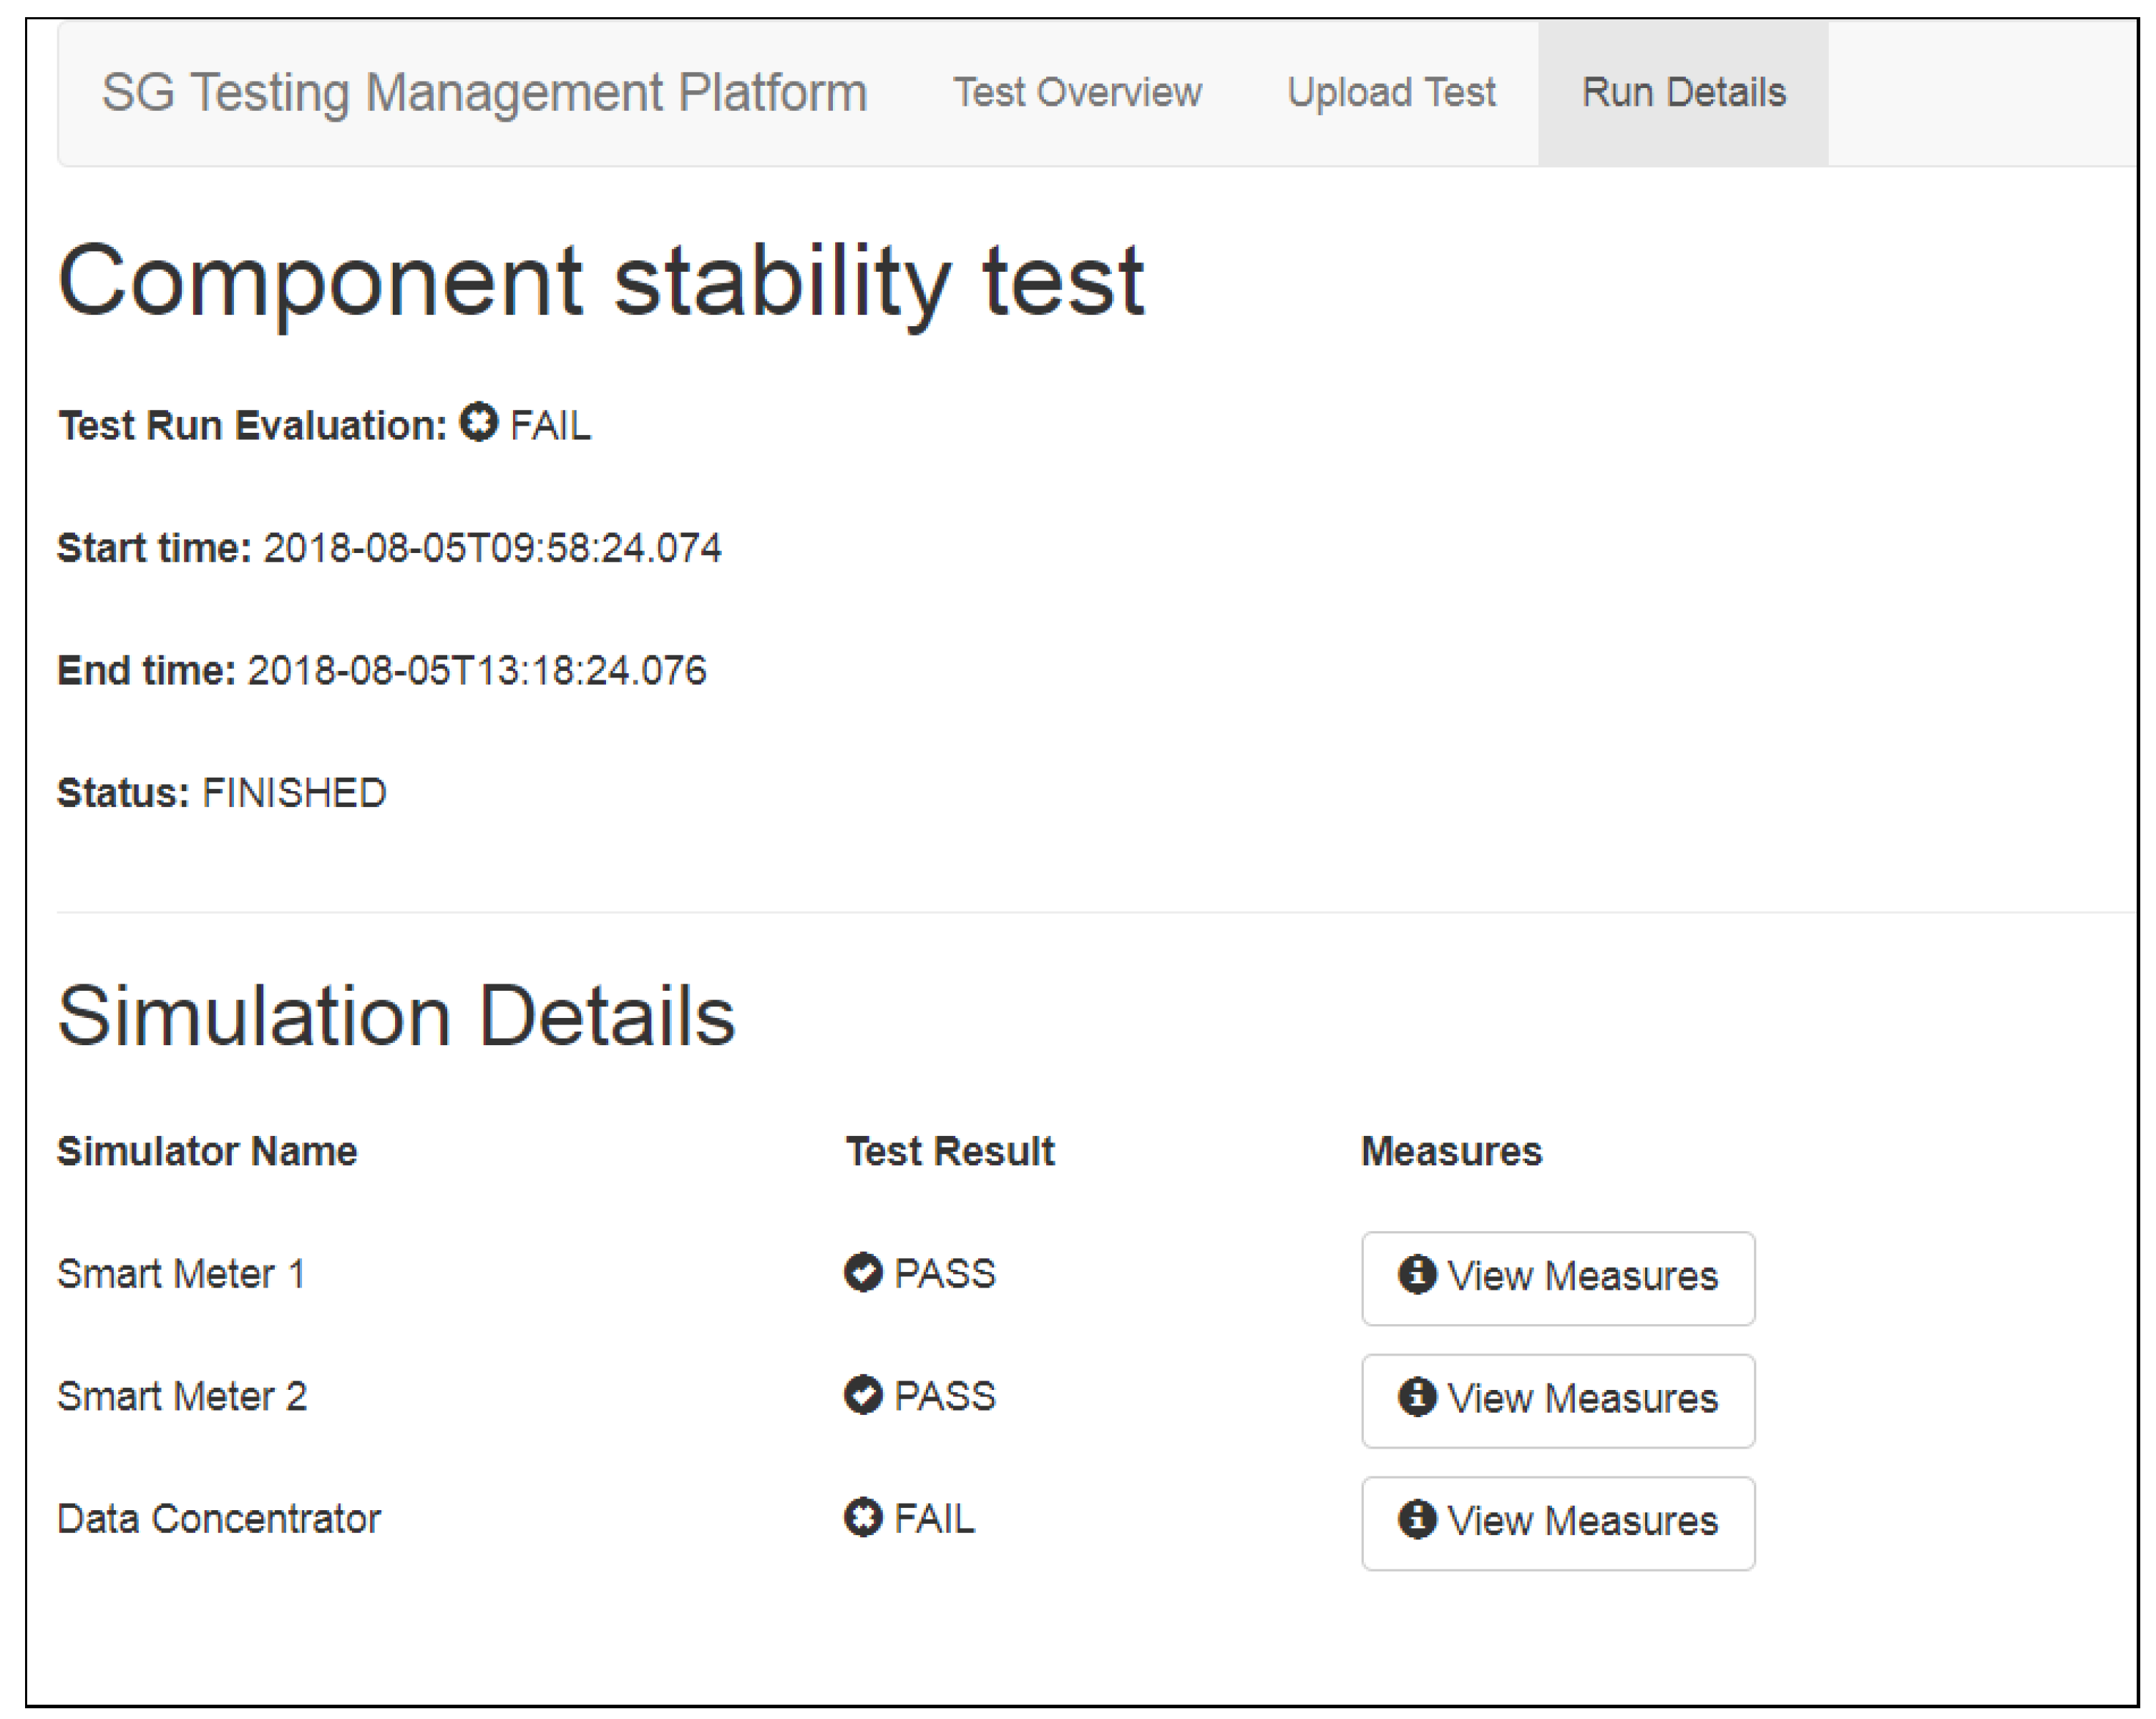The height and width of the screenshot is (1719, 2156).
Task: Click Smart Meter 2 PASS checkmark icon
Action: (x=863, y=1394)
